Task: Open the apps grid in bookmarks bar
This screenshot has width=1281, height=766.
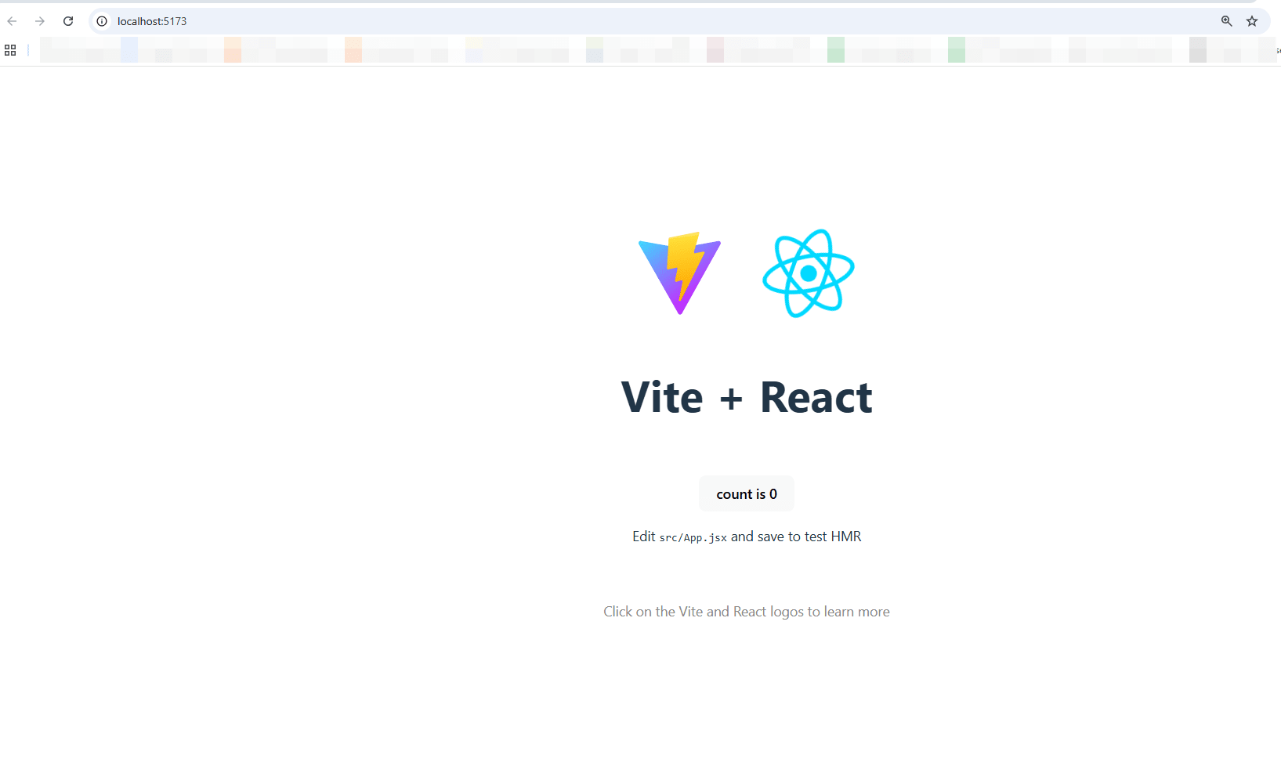Action: (10, 50)
